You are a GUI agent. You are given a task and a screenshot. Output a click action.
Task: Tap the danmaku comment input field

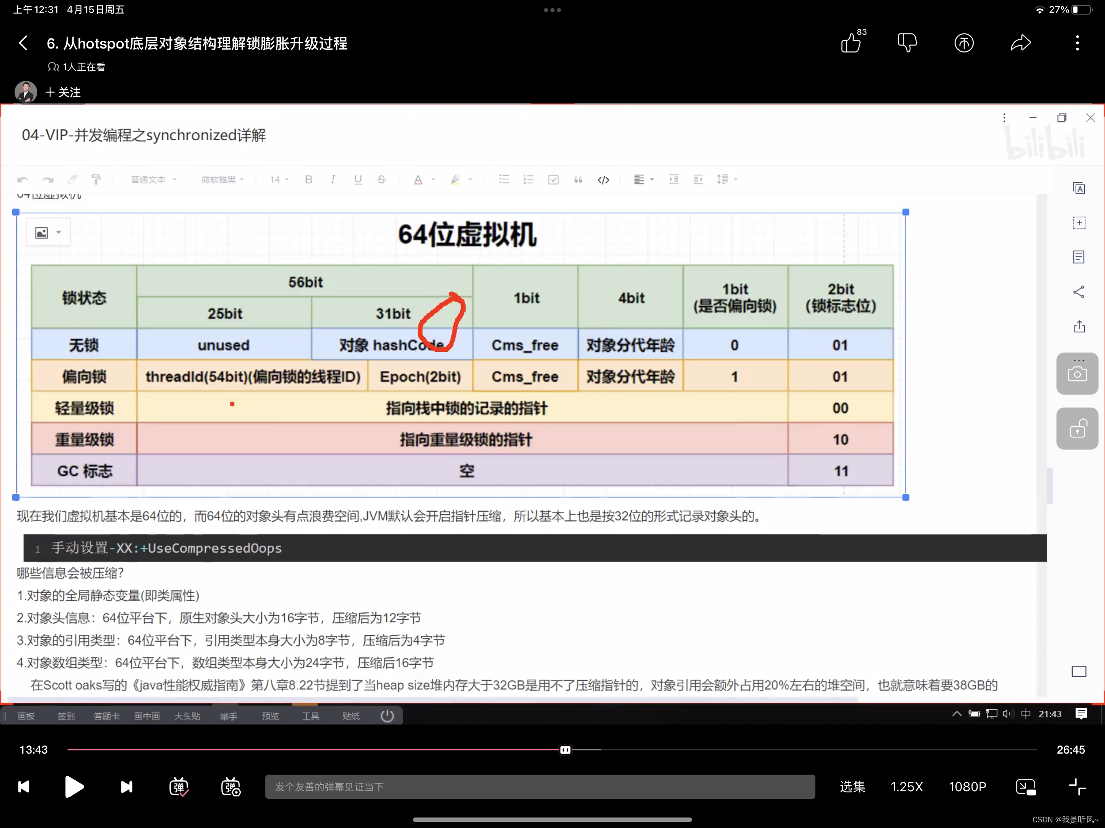coord(540,787)
